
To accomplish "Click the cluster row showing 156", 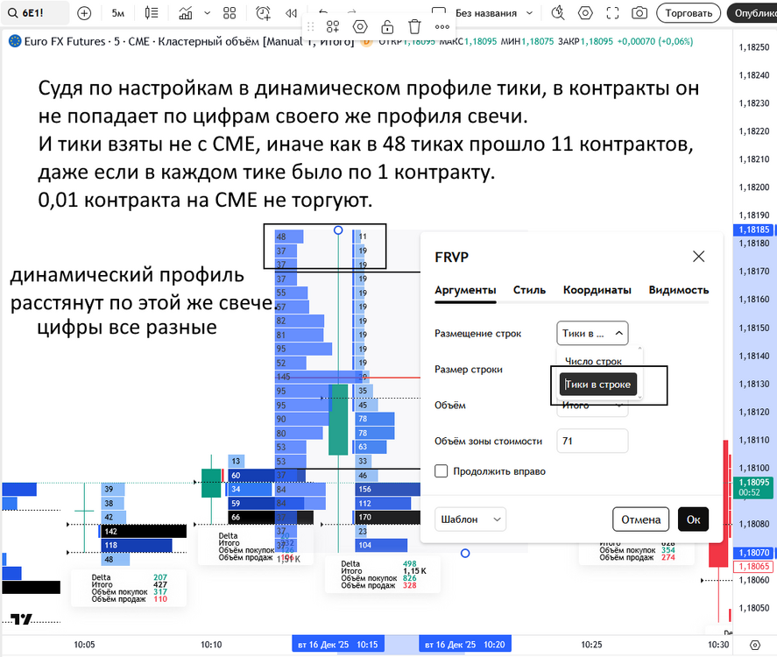I will 387,489.
